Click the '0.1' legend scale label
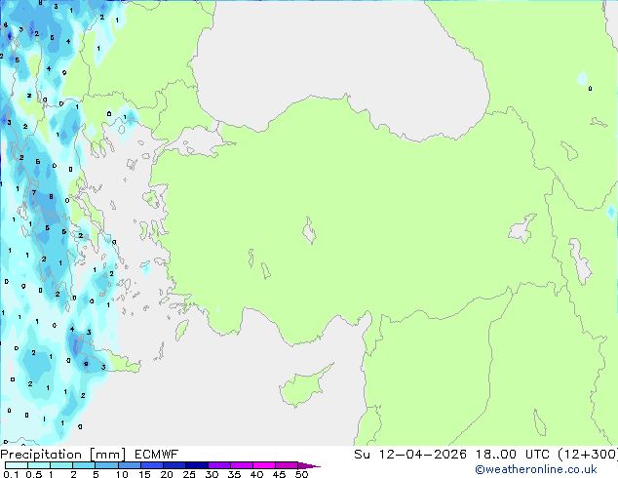Viewport: 618px width, 478px height. tap(11, 474)
